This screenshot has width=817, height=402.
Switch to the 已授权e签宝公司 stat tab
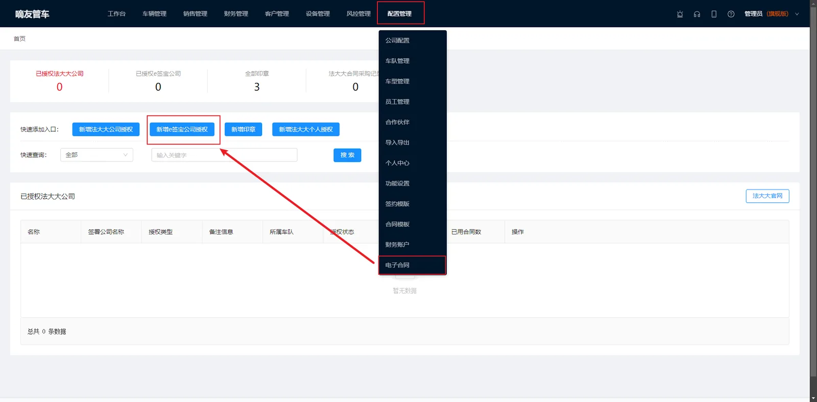(158, 81)
